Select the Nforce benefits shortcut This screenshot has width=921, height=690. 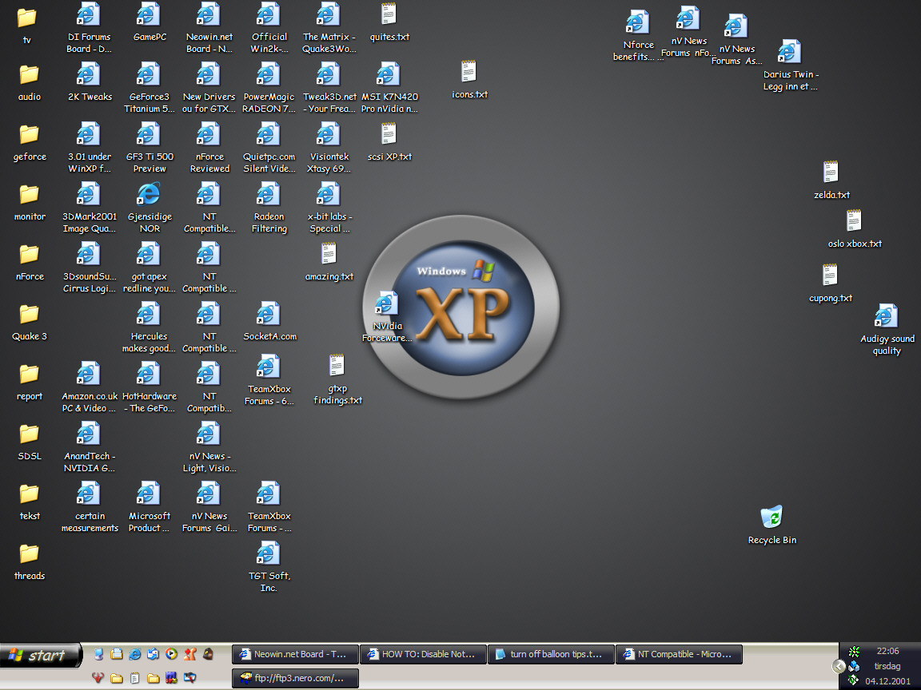638,36
